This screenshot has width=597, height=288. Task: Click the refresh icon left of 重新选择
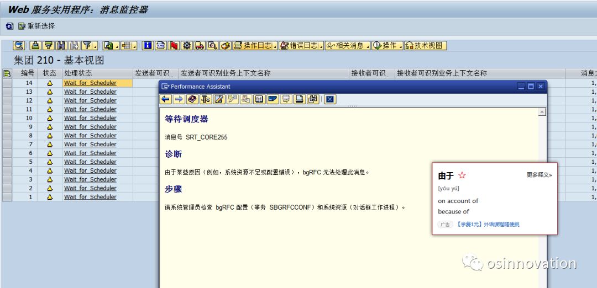(x=9, y=26)
